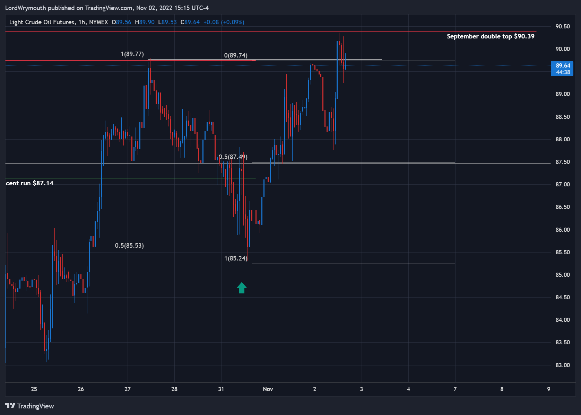Click the Fibonacci label 1(89.77)
Viewport: 581px width, 415px height.
pyautogui.click(x=132, y=54)
